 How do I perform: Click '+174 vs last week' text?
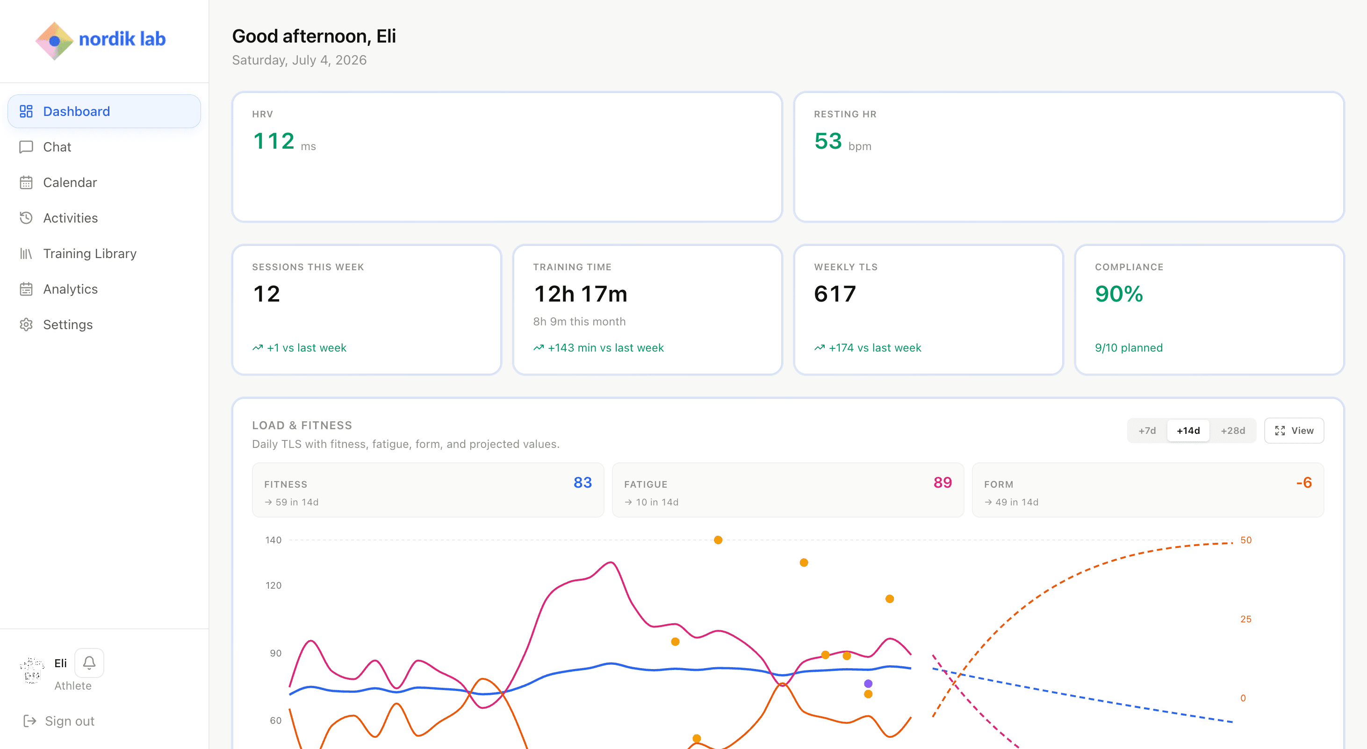click(875, 348)
